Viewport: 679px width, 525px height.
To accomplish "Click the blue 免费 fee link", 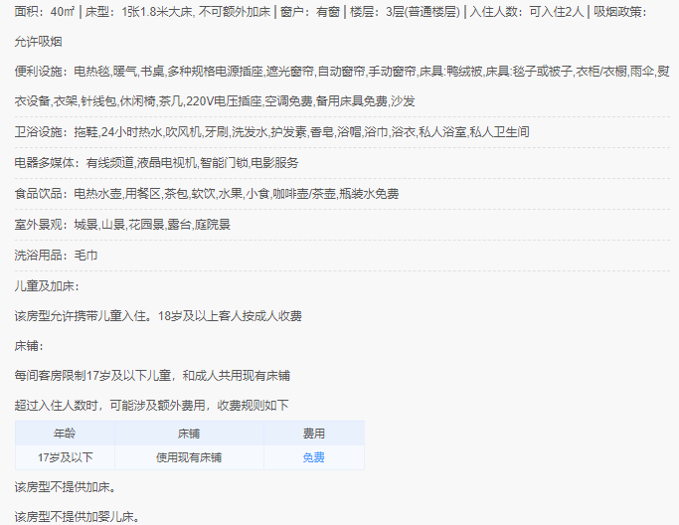I will 313,457.
